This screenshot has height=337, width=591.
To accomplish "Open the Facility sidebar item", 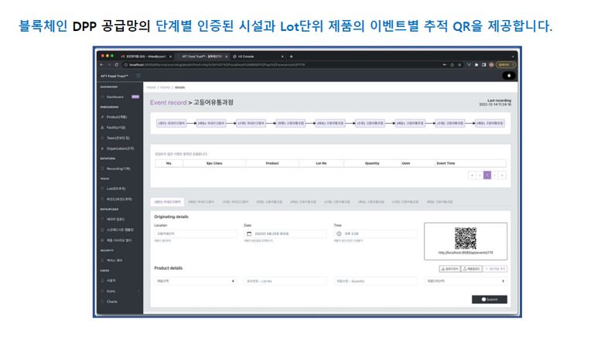I will point(116,128).
